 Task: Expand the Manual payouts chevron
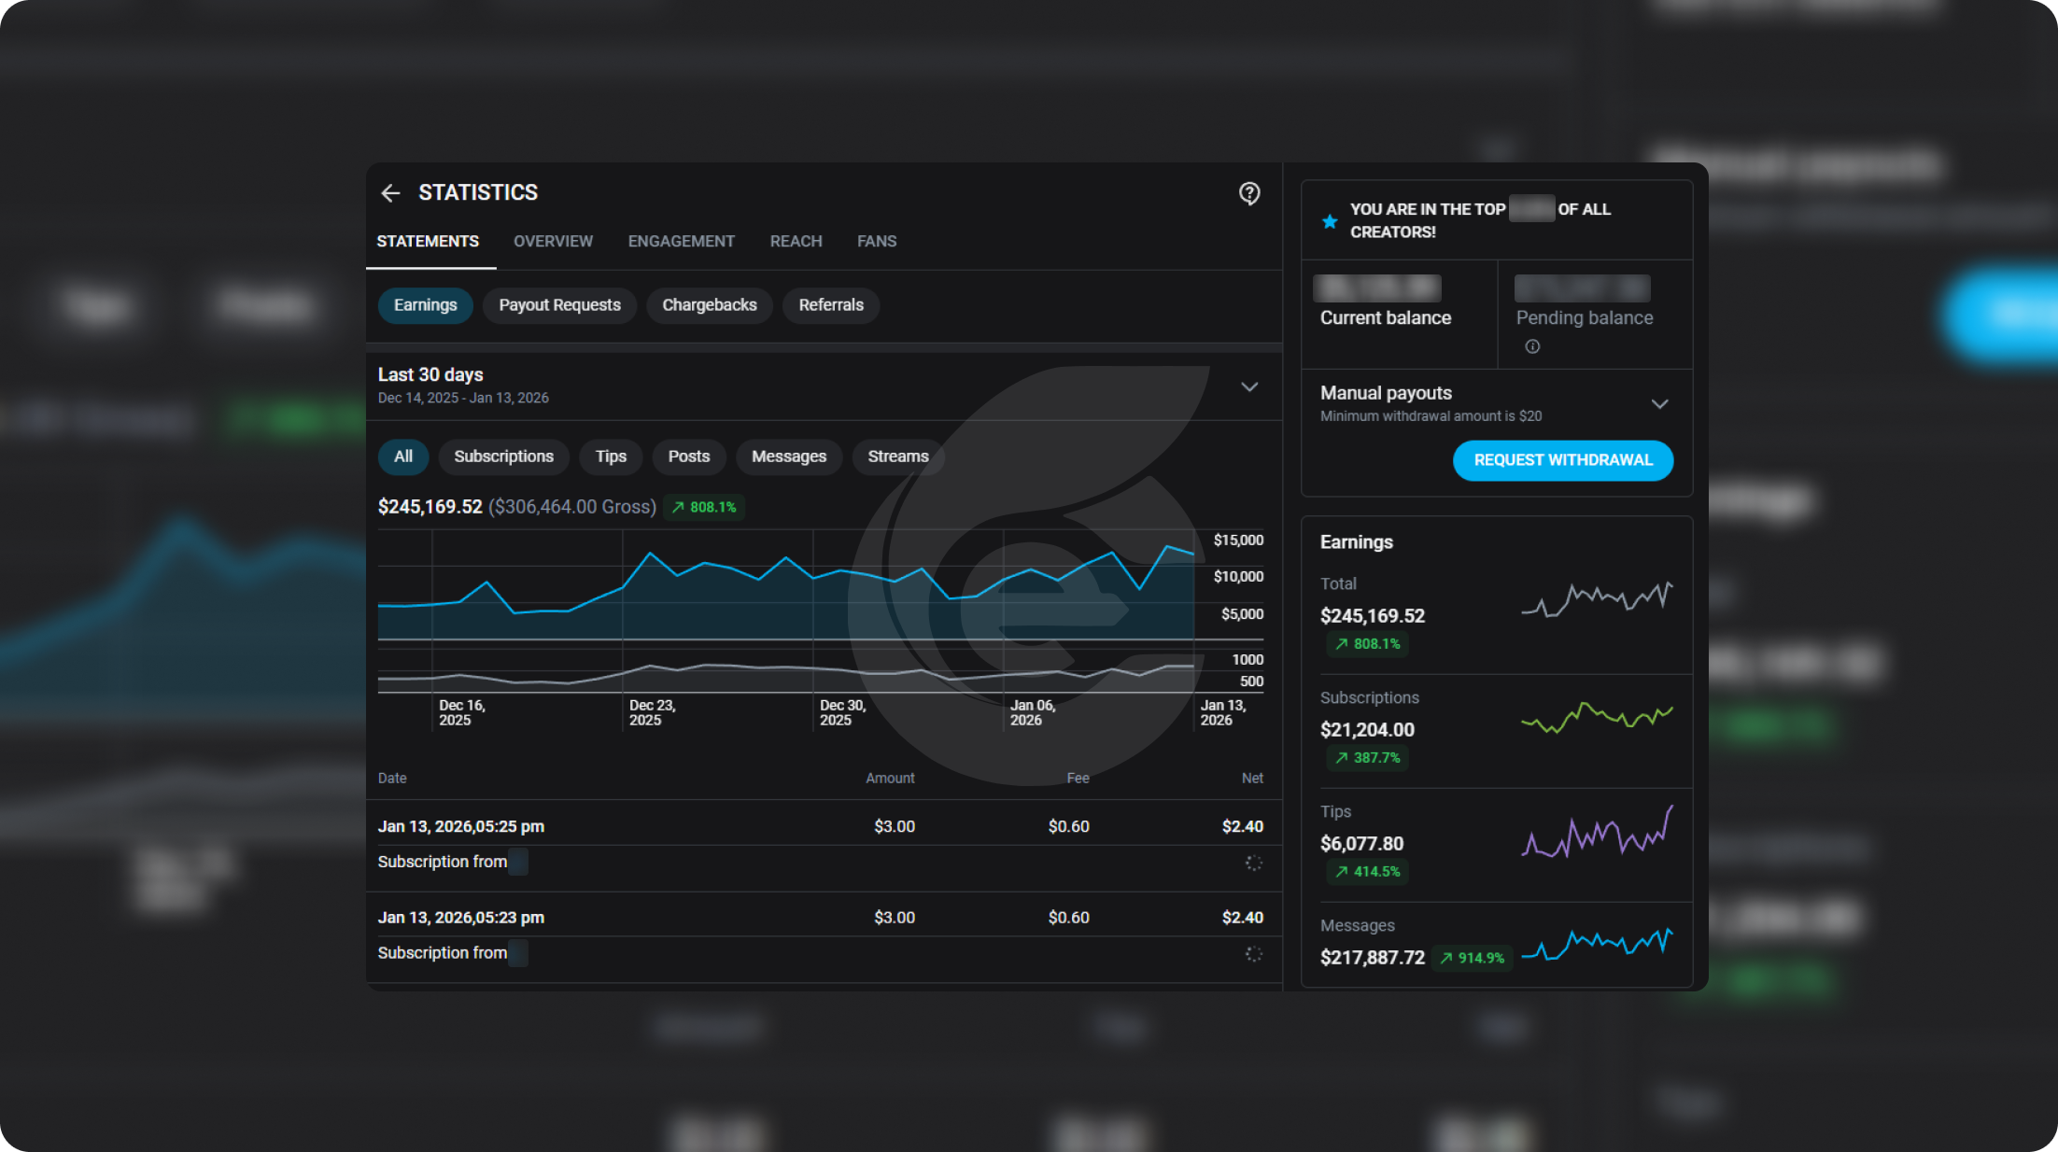coord(1658,404)
